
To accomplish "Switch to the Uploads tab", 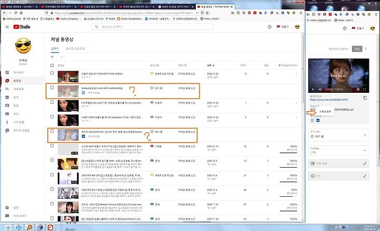I will pos(55,49).
